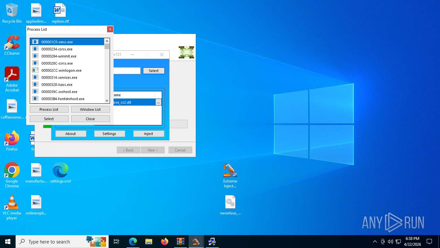Open the volume control in the system tray
The width and height of the screenshot is (440, 248).
(390, 242)
